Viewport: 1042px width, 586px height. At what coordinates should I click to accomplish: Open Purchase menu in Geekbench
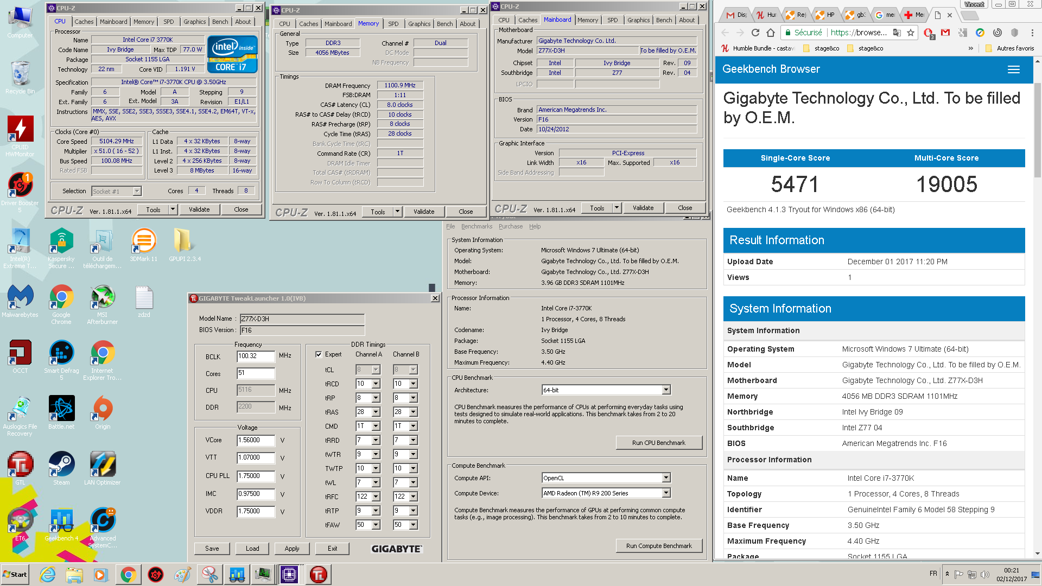pos(511,226)
